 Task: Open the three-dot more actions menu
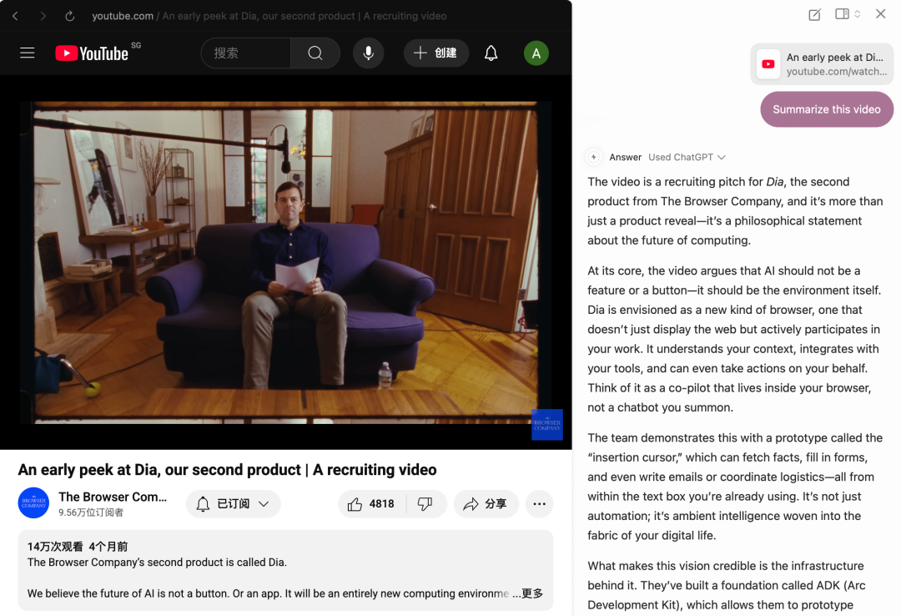pos(539,504)
